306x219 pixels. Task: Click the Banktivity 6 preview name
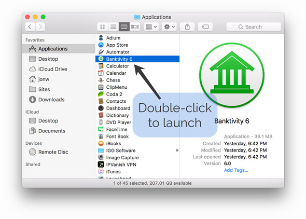point(232,121)
